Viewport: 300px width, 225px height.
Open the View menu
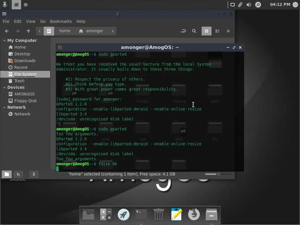point(30,21)
